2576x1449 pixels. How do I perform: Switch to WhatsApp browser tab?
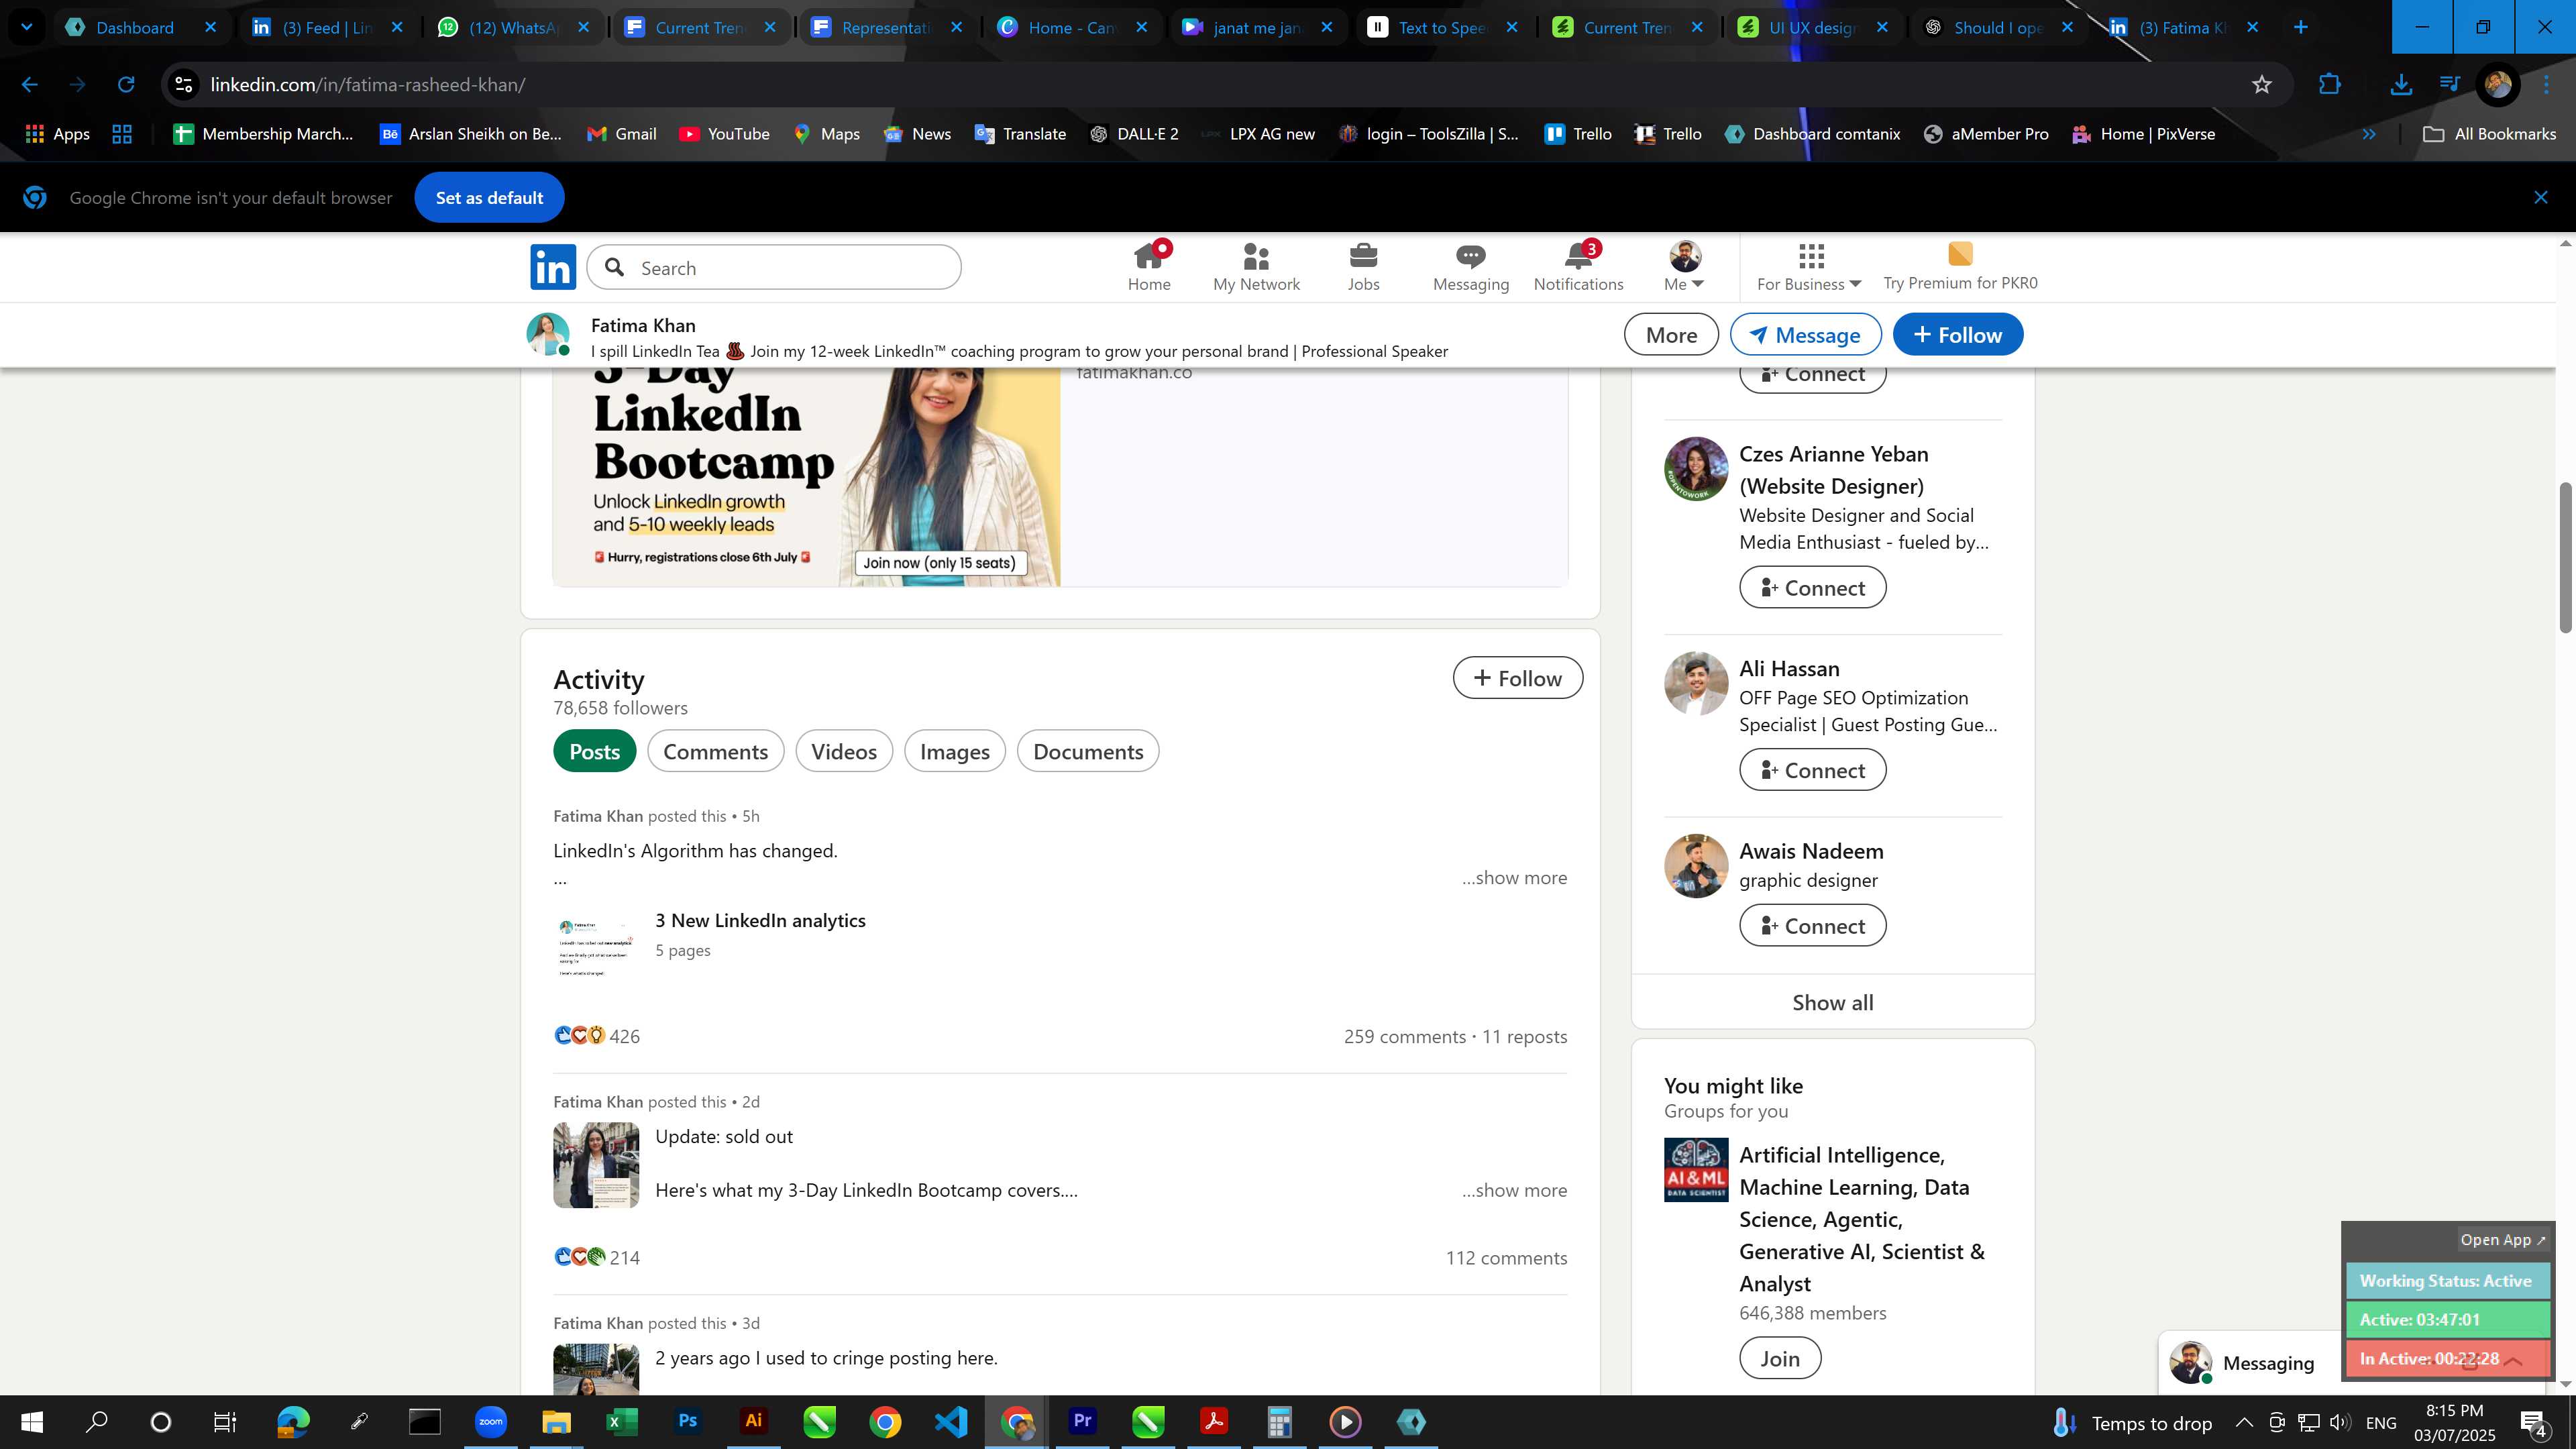coord(513,27)
